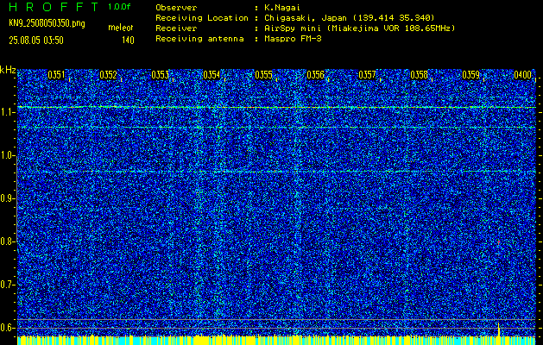Click the 'Receiving Location' label
Image resolution: width=543 pixels, height=345 pixels.
[x=202, y=18]
